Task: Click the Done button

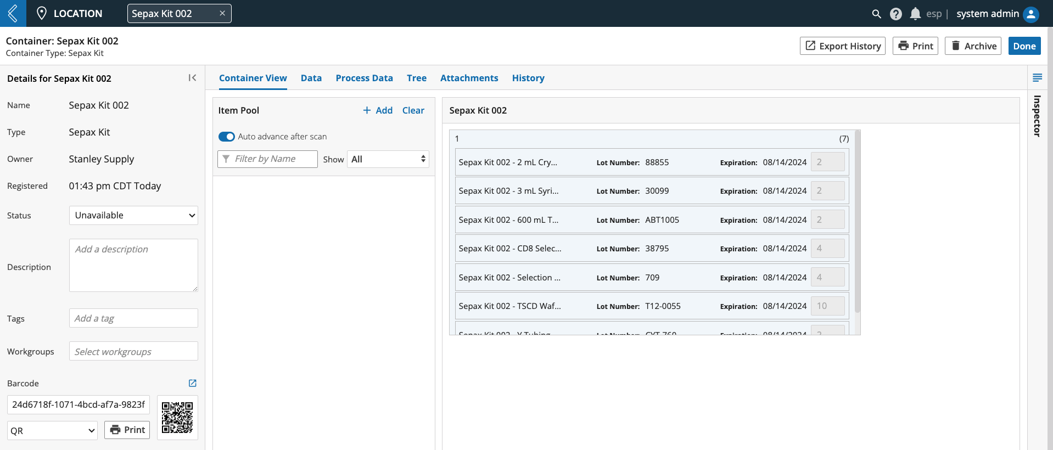Action: coord(1024,46)
